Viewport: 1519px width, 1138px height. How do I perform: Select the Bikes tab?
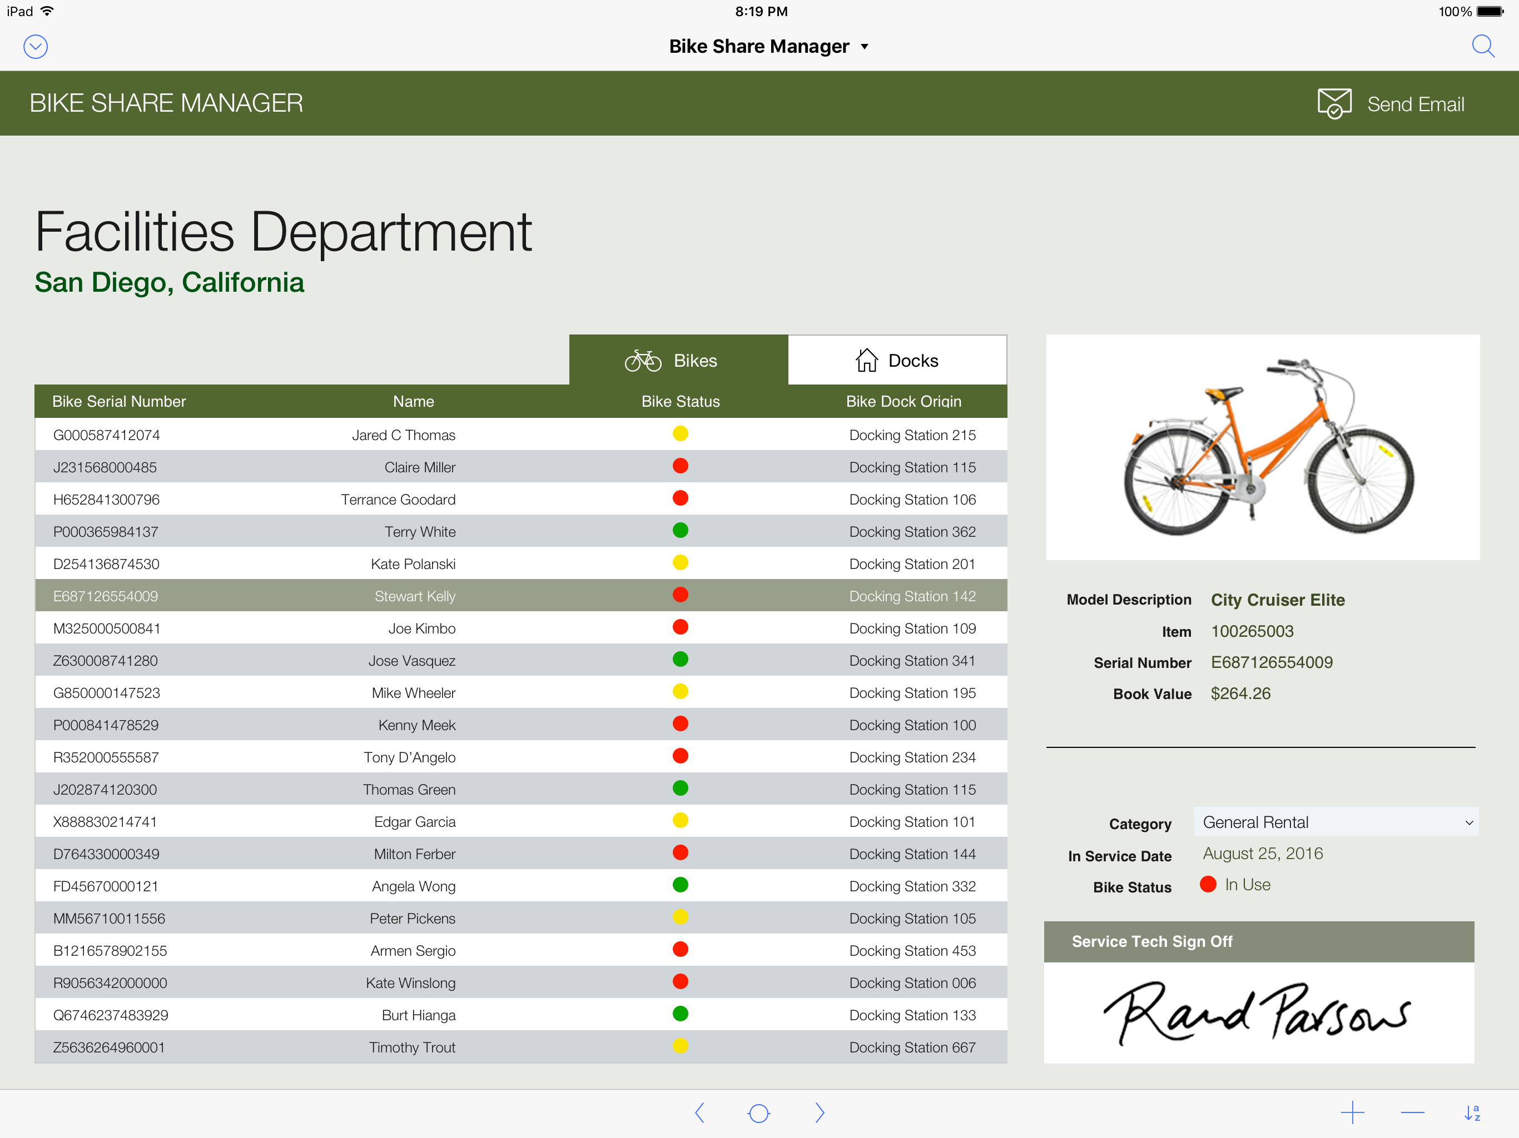(x=678, y=360)
